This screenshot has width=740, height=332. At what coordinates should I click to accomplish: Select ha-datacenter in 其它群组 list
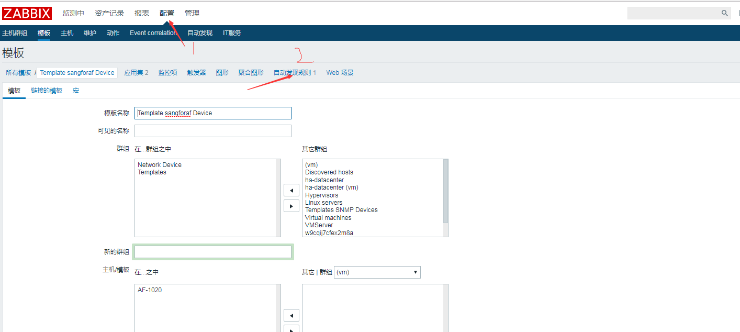point(324,180)
